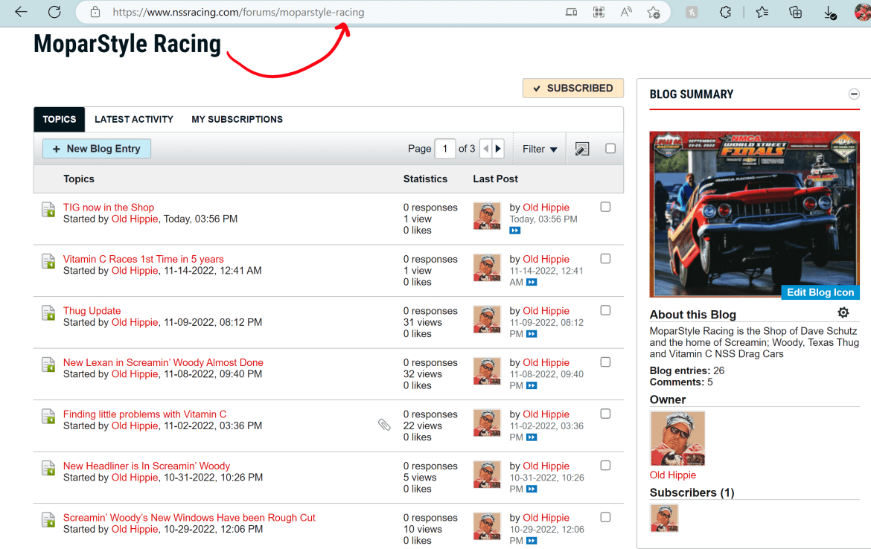Click Old Hippie avatar on Thug Update row
The height and width of the screenshot is (549, 871).
point(487,320)
